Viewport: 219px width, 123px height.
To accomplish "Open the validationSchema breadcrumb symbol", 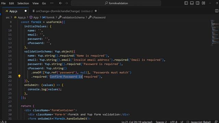I will pyautogui.click(x=73, y=17).
